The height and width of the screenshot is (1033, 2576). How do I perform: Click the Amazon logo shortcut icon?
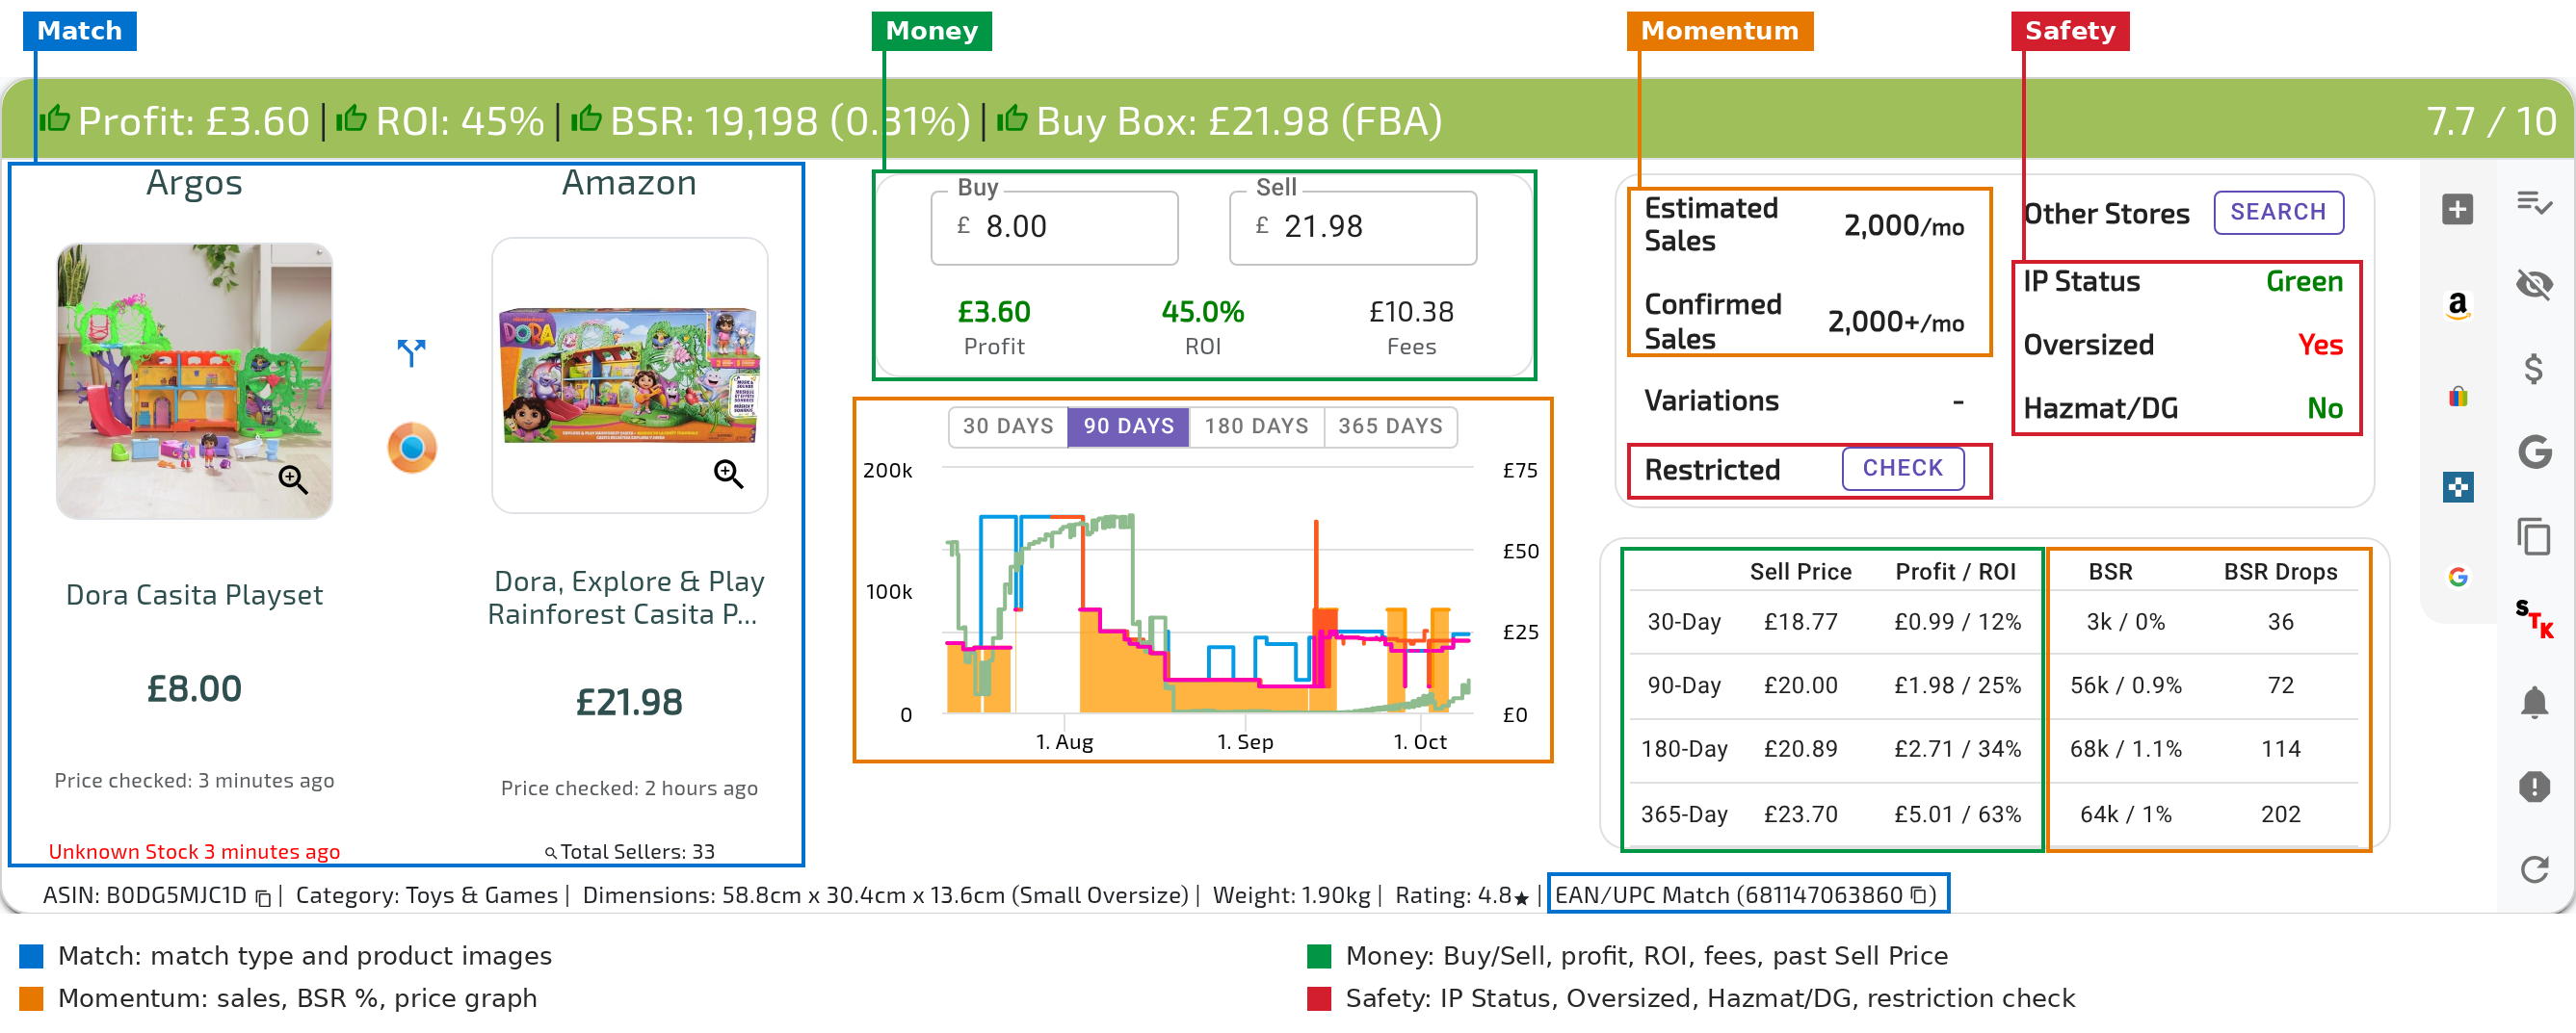click(2457, 305)
